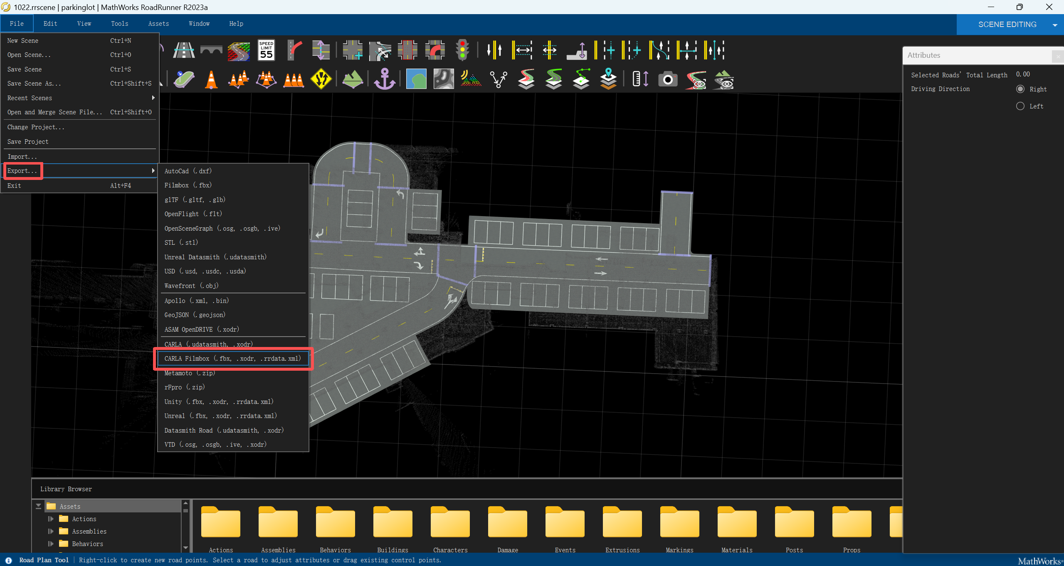Select Right driving direction radio button
Screen dimensions: 1064x566
click(1020, 89)
